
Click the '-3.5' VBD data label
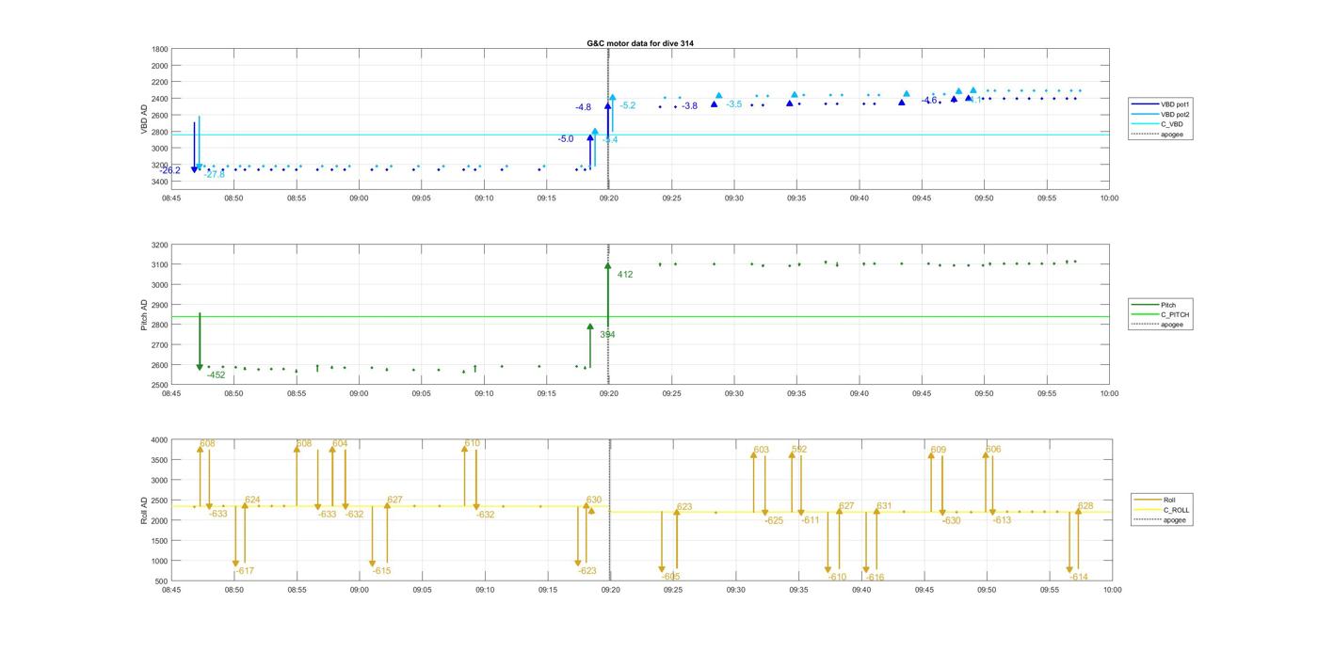click(734, 104)
